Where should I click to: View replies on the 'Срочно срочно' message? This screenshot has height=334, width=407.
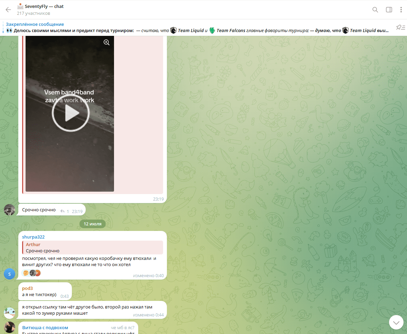coord(65,211)
